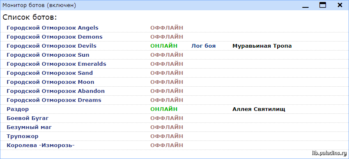Open Королева -Изморозь- bot entry

point(41,145)
